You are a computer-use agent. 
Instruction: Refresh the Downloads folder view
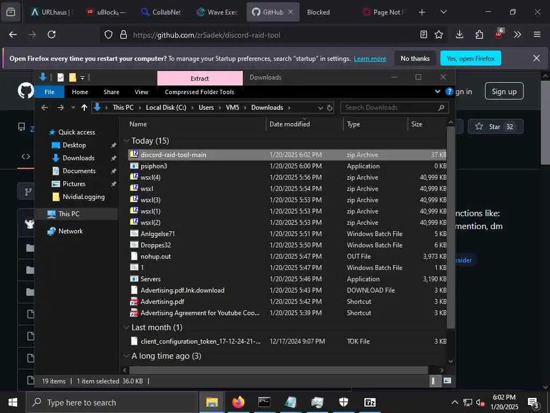tap(330, 108)
